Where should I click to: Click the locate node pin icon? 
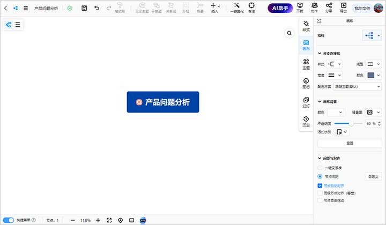[x=120, y=220]
